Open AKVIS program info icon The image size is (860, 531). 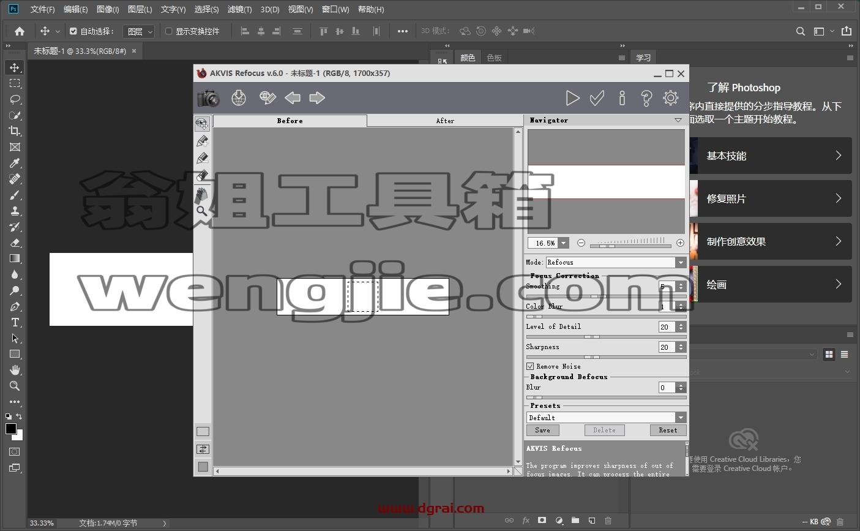pos(622,98)
